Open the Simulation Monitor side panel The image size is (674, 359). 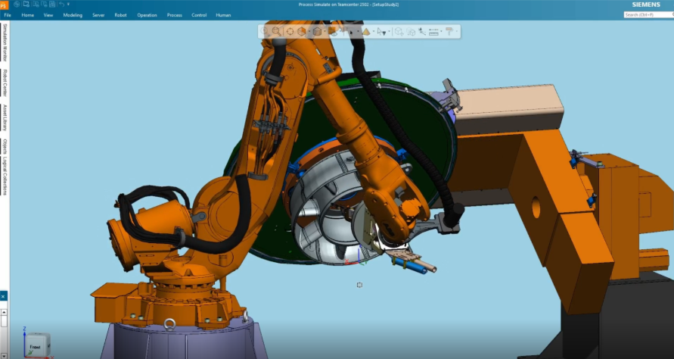coord(5,42)
